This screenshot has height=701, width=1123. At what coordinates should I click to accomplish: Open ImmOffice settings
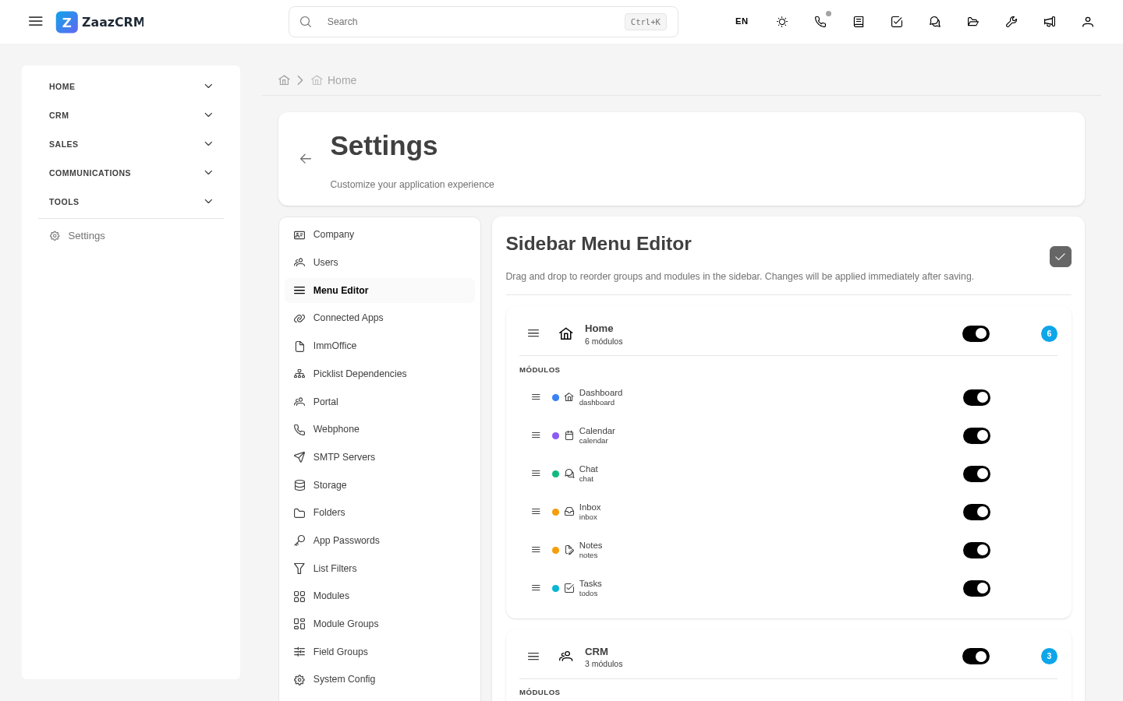(x=380, y=346)
